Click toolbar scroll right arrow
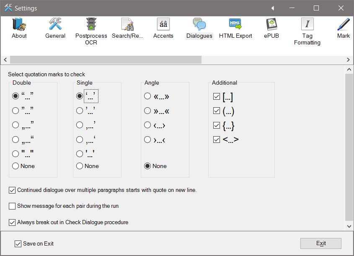 pyautogui.click(x=348, y=59)
